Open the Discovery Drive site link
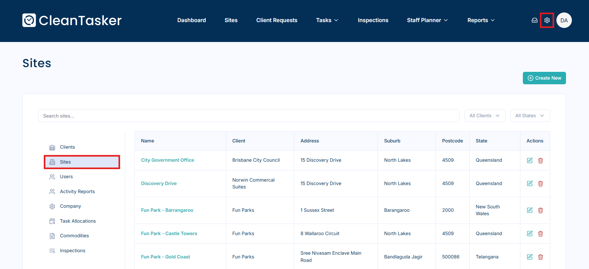The width and height of the screenshot is (589, 269). 159,183
